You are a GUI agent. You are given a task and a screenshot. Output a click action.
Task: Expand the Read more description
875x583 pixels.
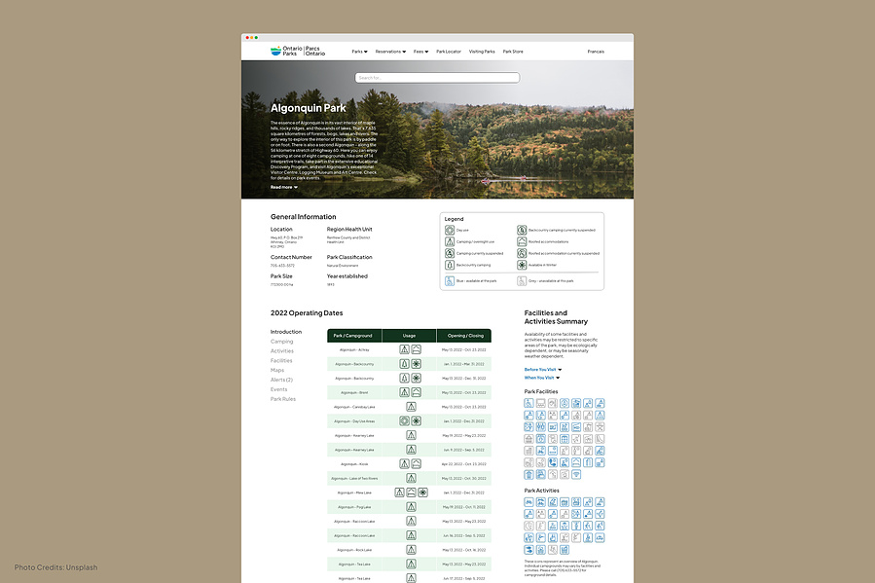(x=284, y=187)
